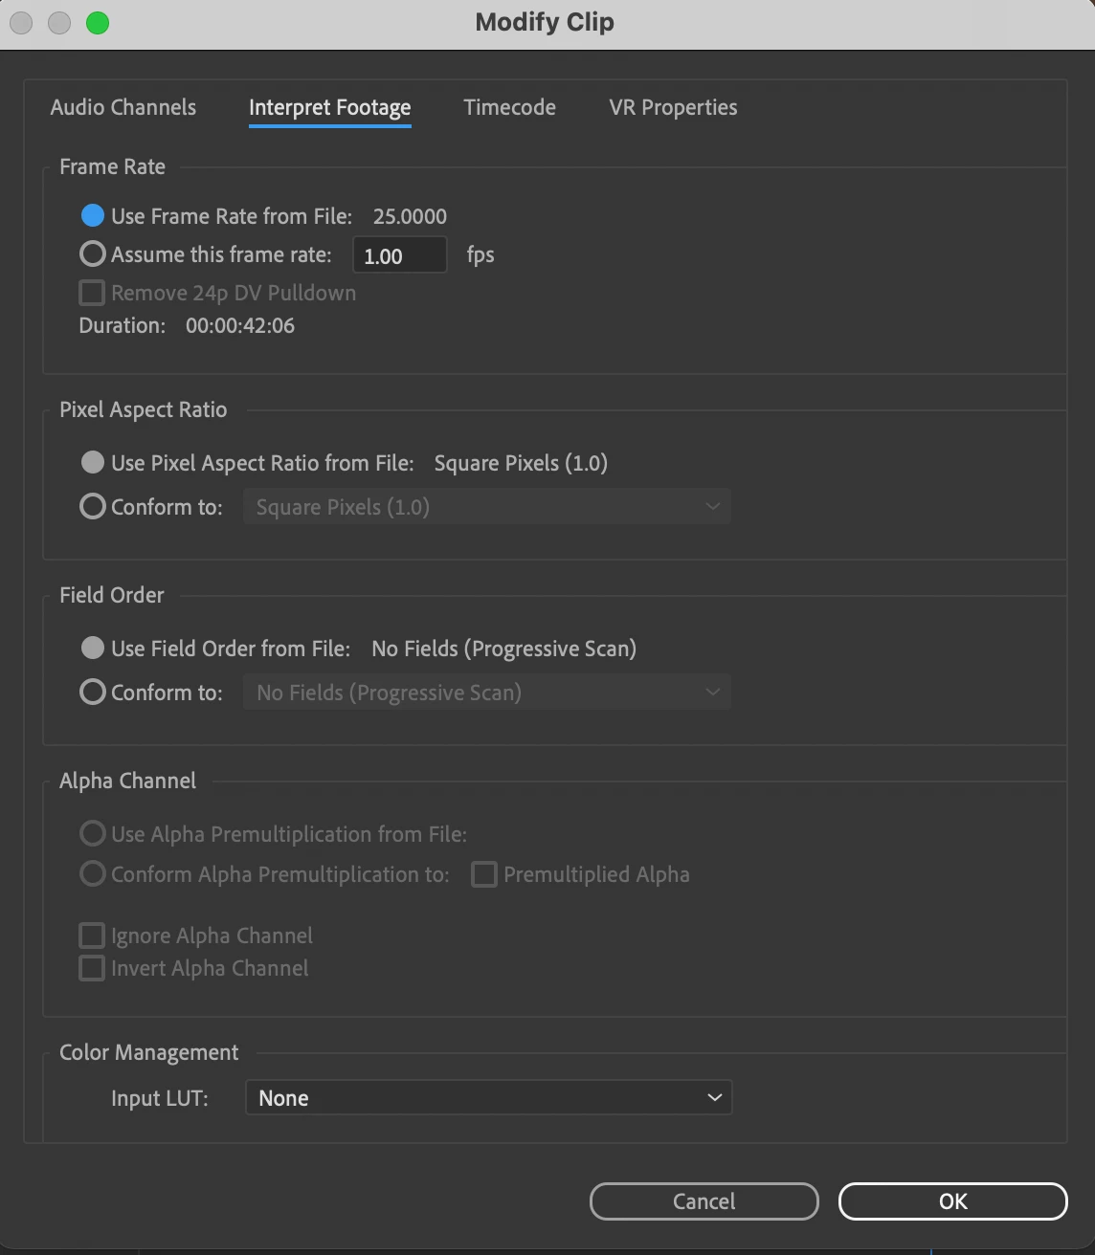This screenshot has width=1095, height=1255.
Task: Click the Cancel button
Action: click(704, 1201)
